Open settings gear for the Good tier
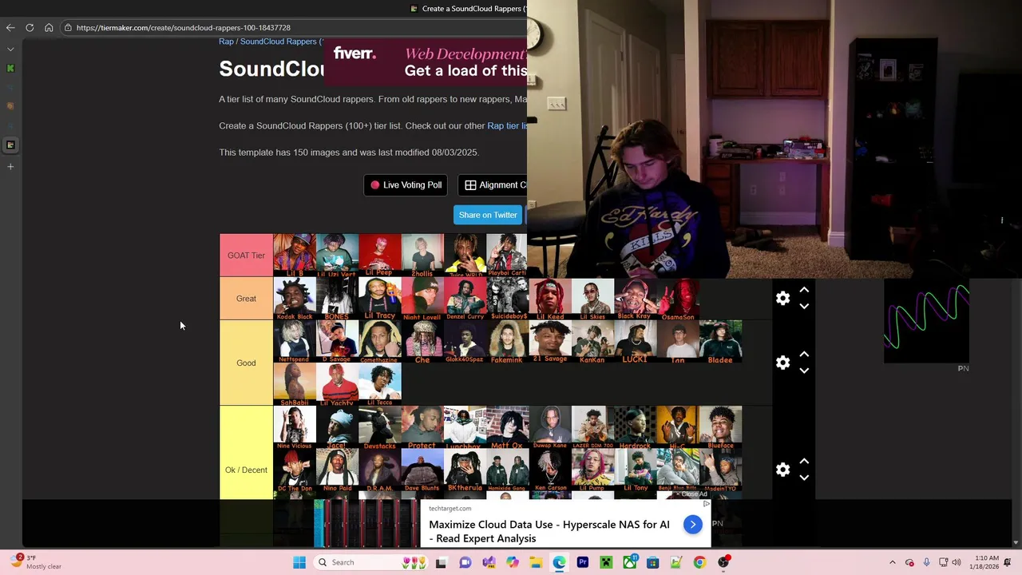This screenshot has width=1022, height=575. (x=782, y=363)
